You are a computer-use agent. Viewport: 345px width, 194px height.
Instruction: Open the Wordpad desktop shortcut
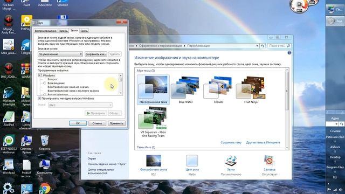pyautogui.click(x=9, y=167)
